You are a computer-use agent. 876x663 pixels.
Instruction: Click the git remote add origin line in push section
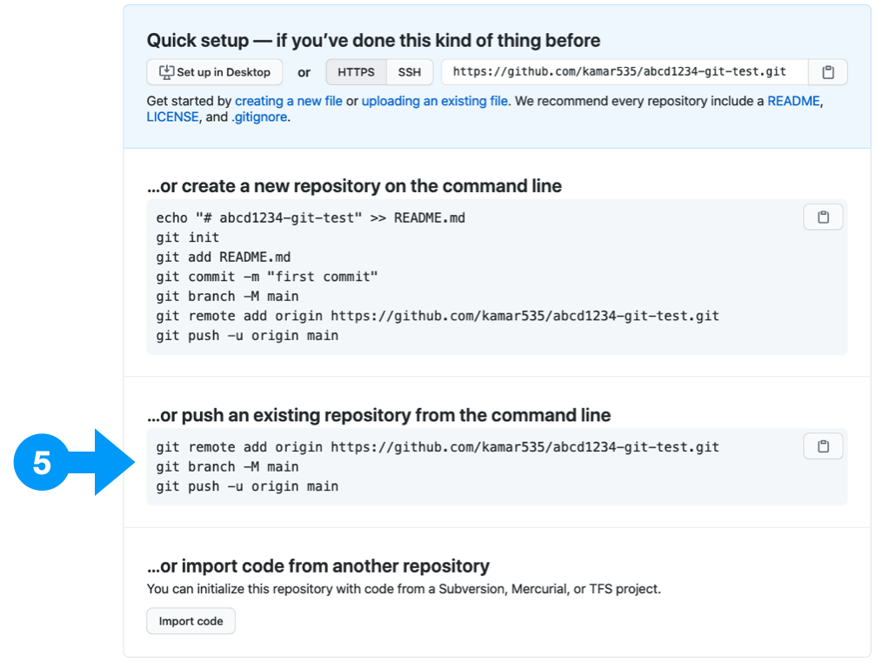coord(438,447)
